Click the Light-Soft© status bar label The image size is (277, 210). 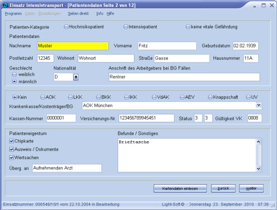(x=173, y=204)
